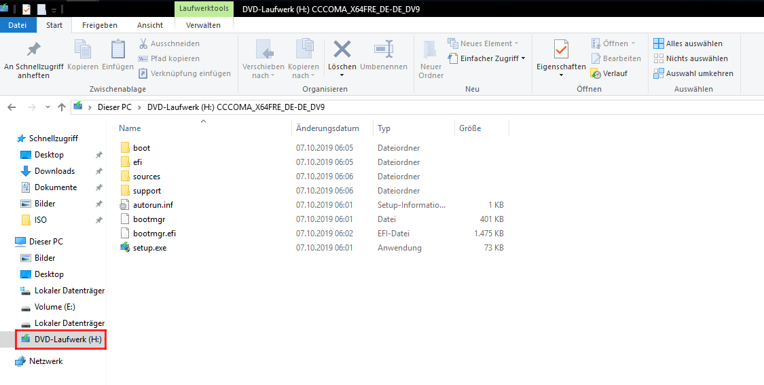Click the setup.exe Anwendung type cell
Screen dimensions: 764x385
pos(399,248)
